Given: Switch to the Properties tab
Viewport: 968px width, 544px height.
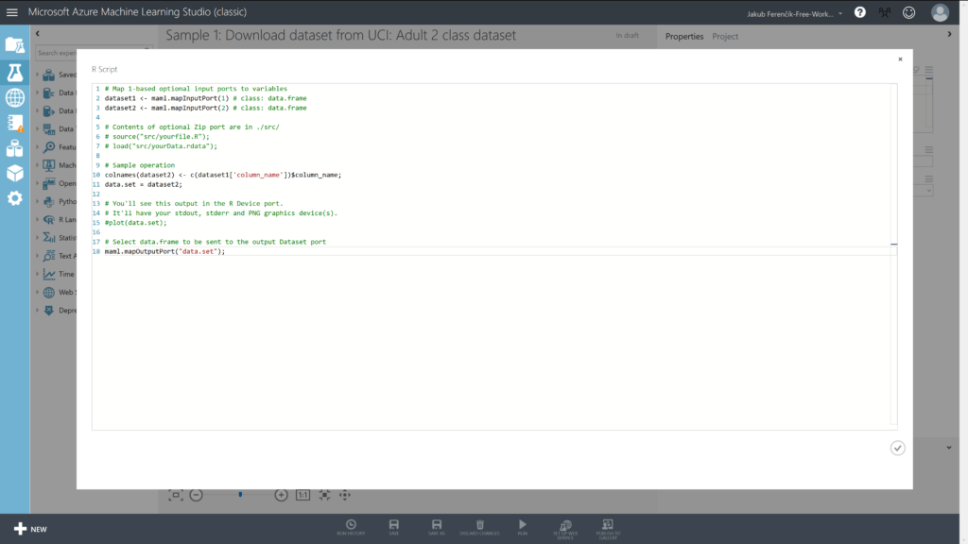Looking at the screenshot, I should (684, 36).
